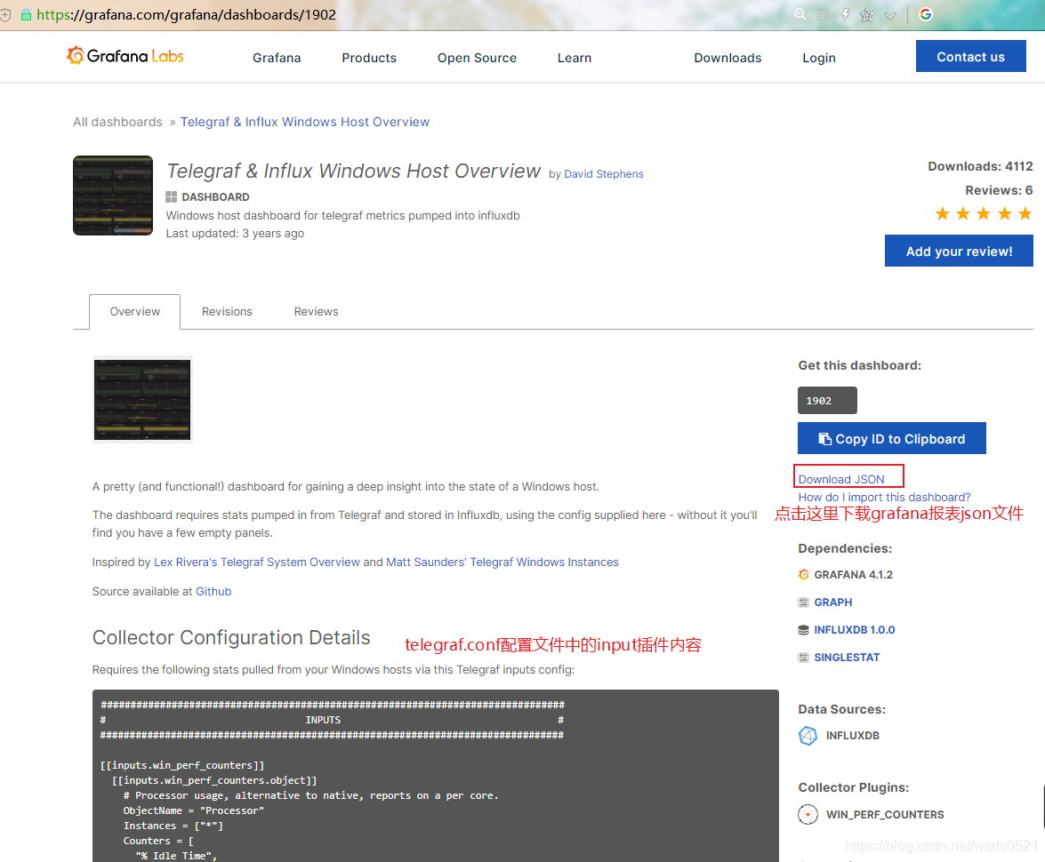Click the GRAPH dependency link
The image size is (1045, 862).
pyautogui.click(x=833, y=603)
